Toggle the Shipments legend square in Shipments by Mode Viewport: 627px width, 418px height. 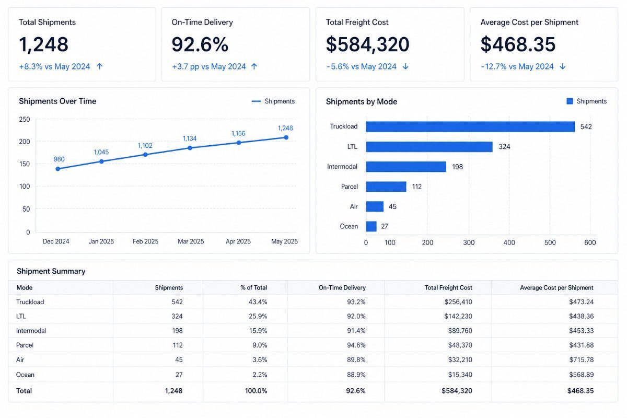pyautogui.click(x=570, y=101)
